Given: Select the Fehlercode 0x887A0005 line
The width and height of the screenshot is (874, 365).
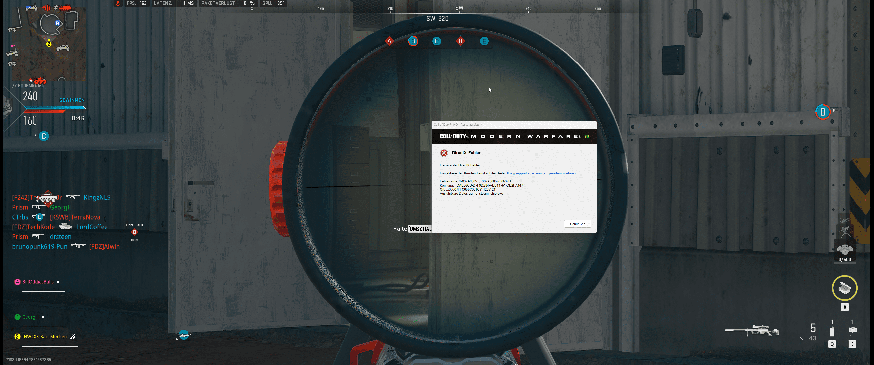Looking at the screenshot, I should [x=475, y=181].
